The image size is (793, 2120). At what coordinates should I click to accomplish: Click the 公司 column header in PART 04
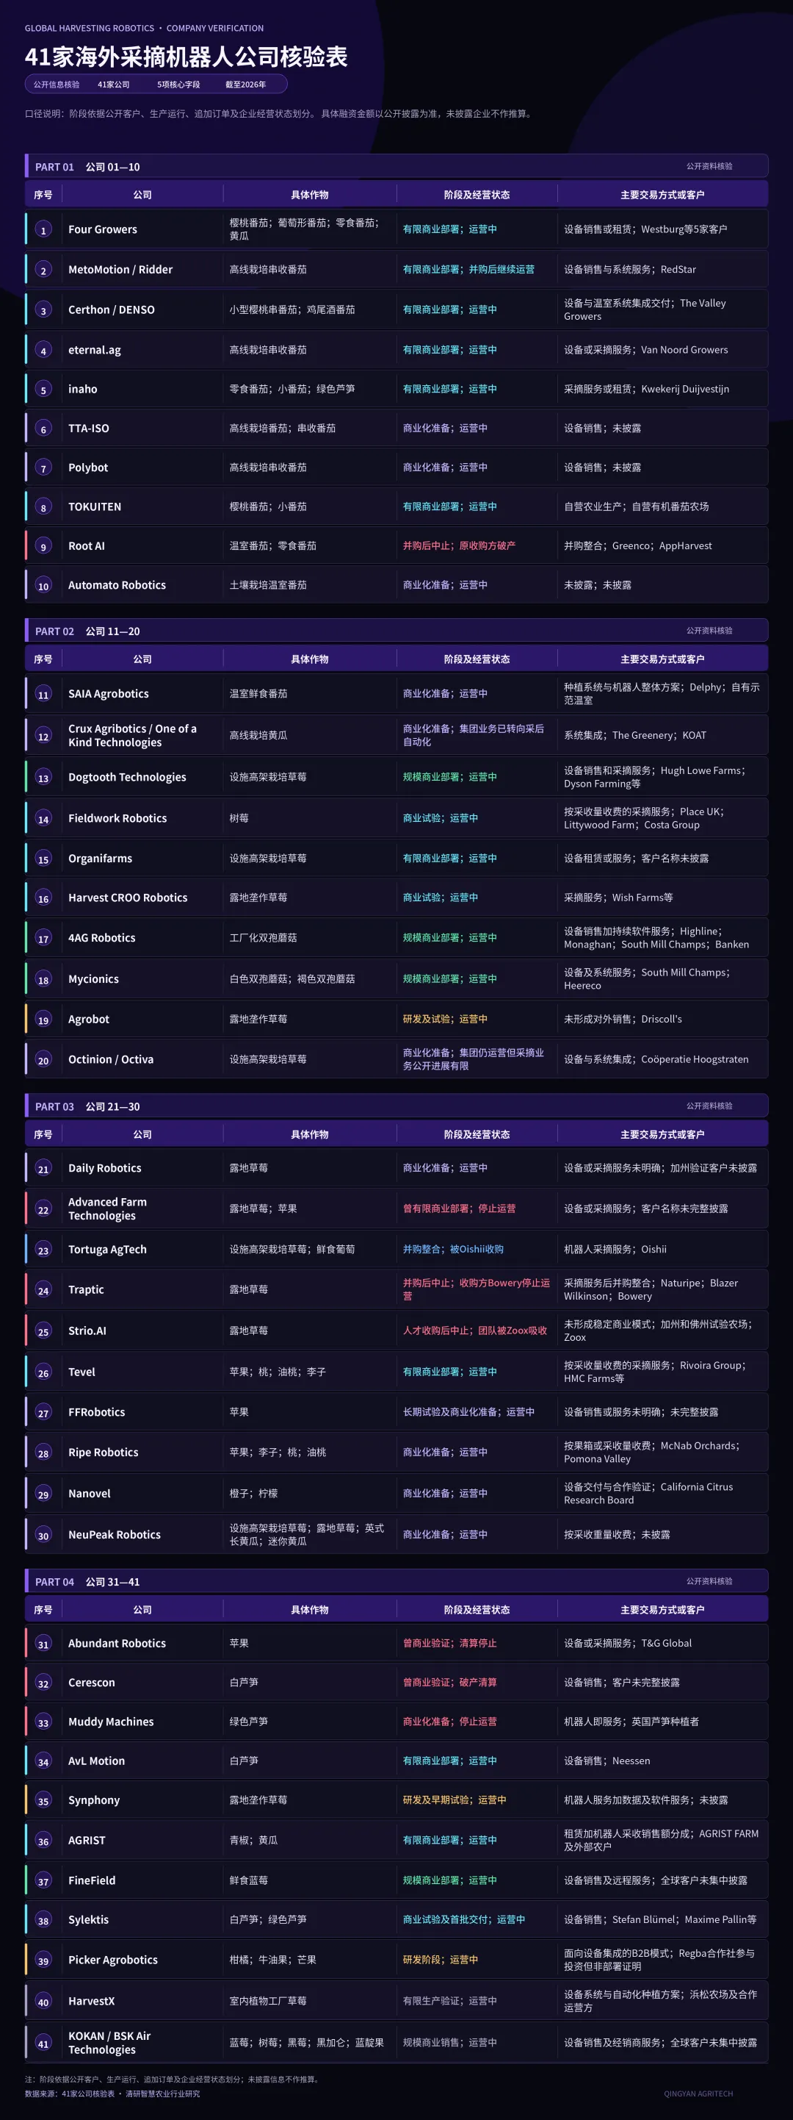click(142, 1609)
